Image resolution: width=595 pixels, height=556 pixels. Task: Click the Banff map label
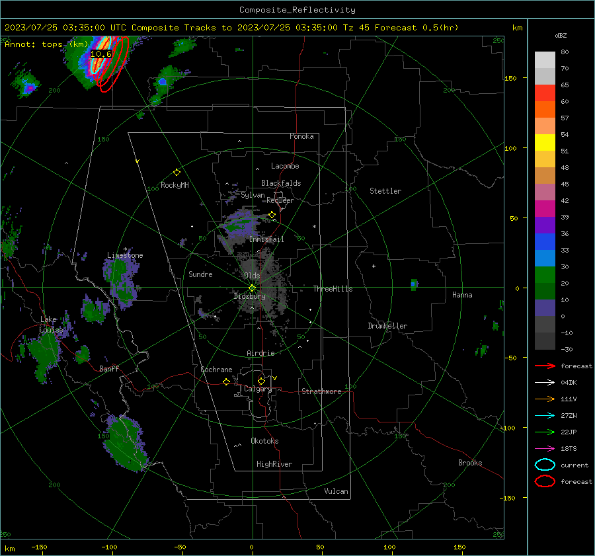pyautogui.click(x=109, y=369)
